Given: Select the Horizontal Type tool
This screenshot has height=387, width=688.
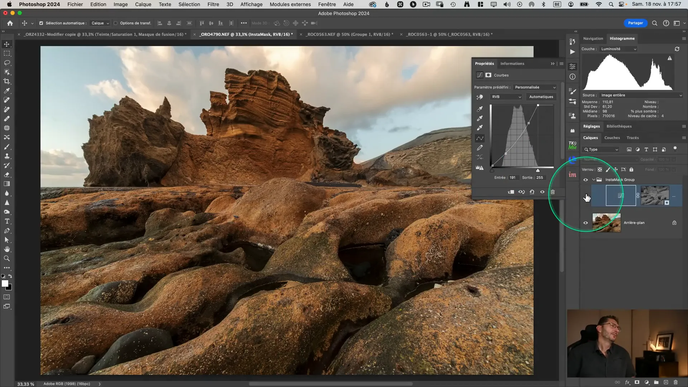Looking at the screenshot, I should pyautogui.click(x=7, y=221).
